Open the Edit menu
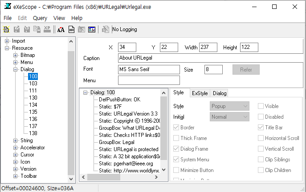The image size is (306, 192). tap(22, 18)
